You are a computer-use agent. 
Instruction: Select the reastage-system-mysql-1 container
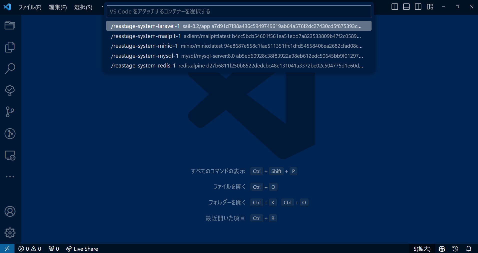pyautogui.click(x=237, y=56)
